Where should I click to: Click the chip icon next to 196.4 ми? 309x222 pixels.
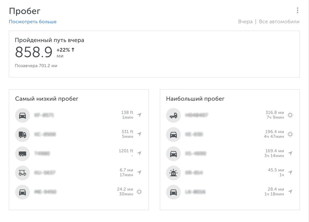click(290, 134)
